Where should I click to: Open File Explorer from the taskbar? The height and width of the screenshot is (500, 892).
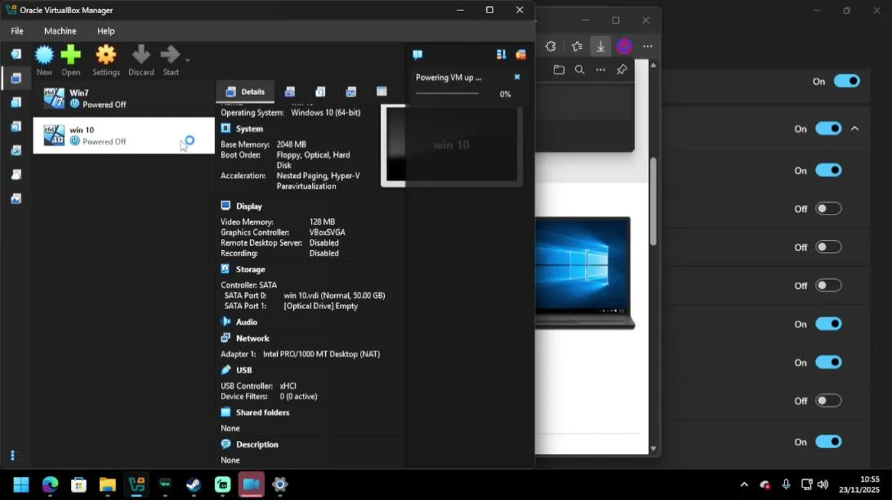107,485
